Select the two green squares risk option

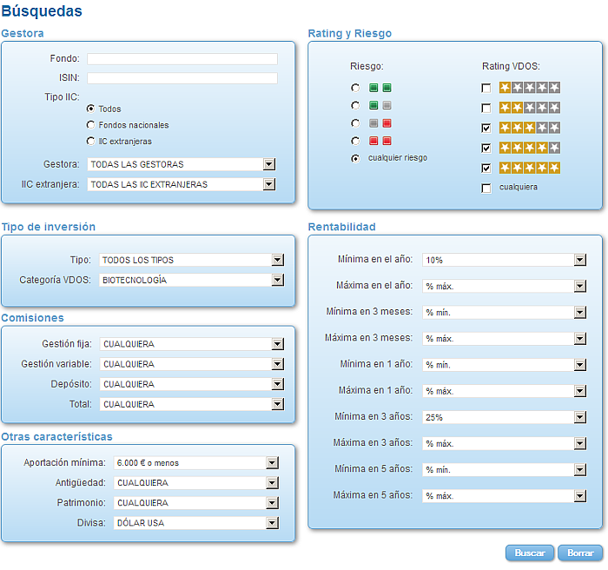pos(355,88)
